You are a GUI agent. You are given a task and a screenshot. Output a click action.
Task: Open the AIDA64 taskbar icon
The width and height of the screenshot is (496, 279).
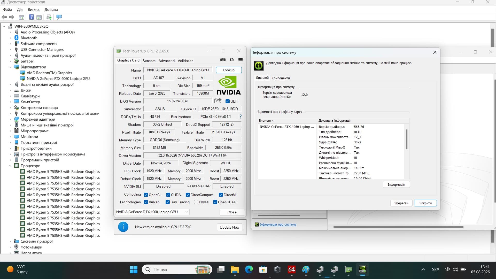[x=292, y=270]
